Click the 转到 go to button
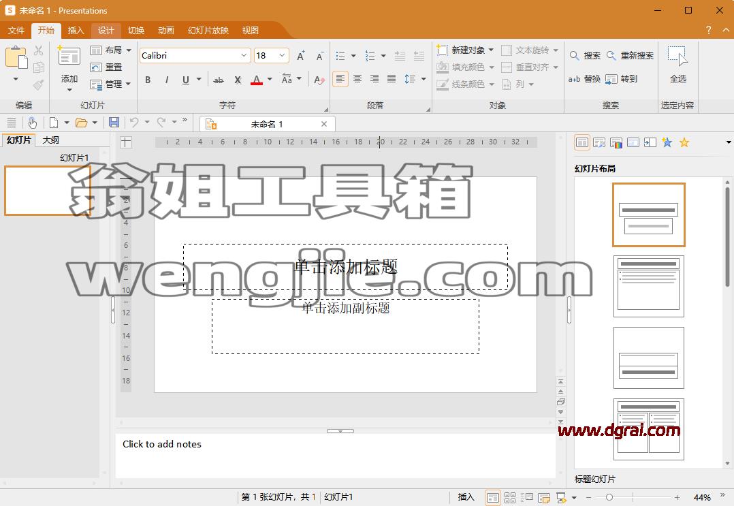734x506 pixels. 621,78
